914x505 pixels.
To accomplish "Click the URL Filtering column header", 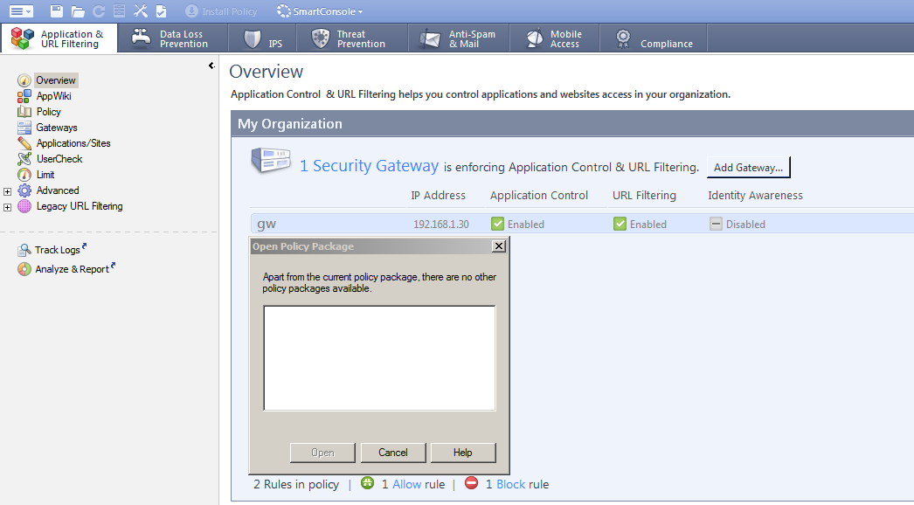I will tap(644, 196).
